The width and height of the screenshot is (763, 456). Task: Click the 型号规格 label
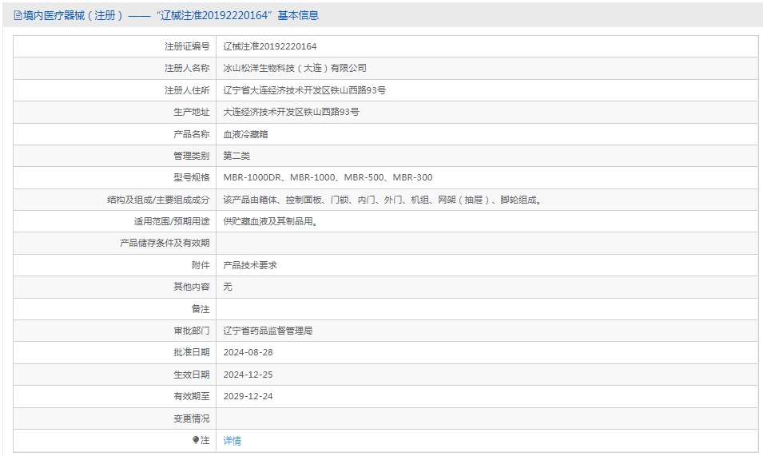[x=191, y=177]
